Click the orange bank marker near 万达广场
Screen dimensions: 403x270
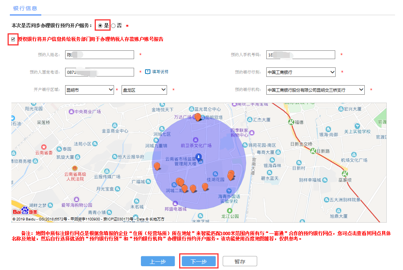198,117
